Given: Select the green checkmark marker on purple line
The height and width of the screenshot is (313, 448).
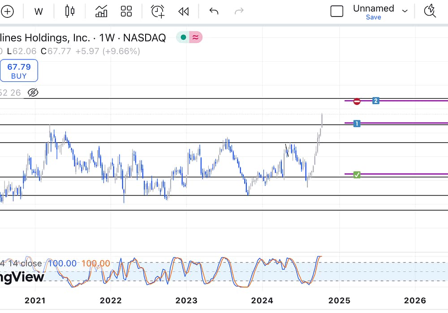Looking at the screenshot, I should tap(357, 174).
